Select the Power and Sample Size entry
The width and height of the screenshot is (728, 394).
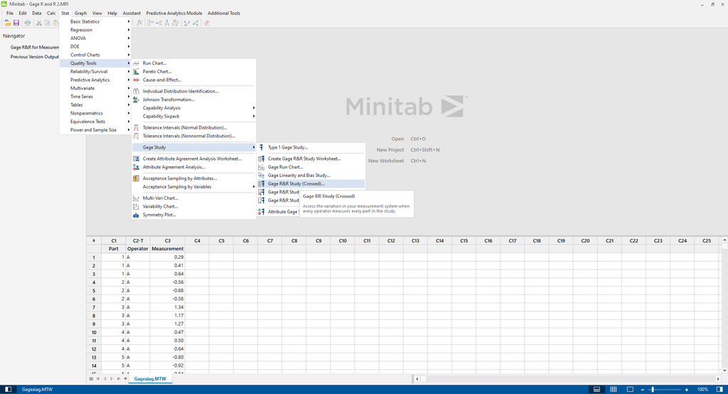tap(95, 130)
